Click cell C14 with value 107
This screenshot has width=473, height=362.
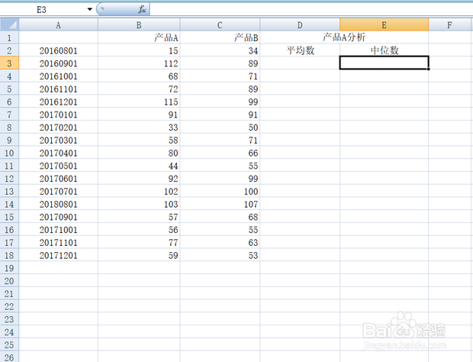click(220, 204)
